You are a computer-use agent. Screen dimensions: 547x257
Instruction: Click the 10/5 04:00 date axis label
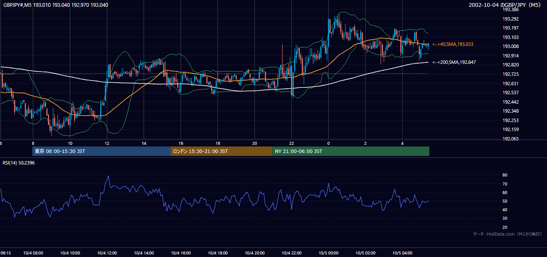click(402, 253)
